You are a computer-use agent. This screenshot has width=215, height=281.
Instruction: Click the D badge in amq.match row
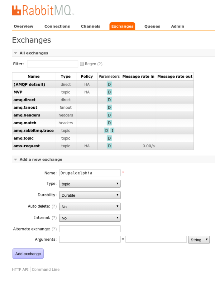click(109, 123)
